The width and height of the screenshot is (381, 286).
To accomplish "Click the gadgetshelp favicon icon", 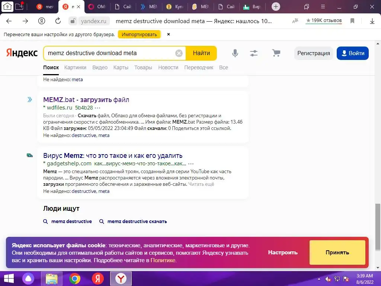I will pyautogui.click(x=30, y=155).
